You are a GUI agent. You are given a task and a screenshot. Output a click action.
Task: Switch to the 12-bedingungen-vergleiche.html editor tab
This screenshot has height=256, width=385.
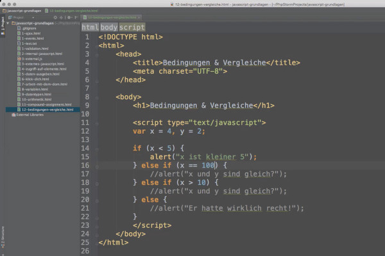(x=110, y=17)
